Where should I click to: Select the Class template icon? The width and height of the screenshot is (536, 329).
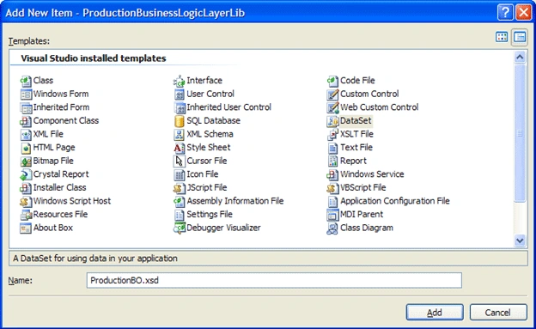[x=26, y=81]
